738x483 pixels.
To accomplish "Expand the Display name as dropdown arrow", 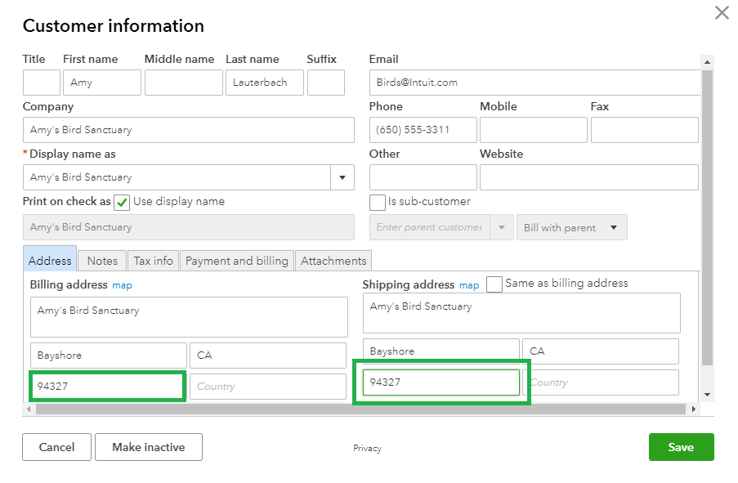I will pyautogui.click(x=342, y=177).
